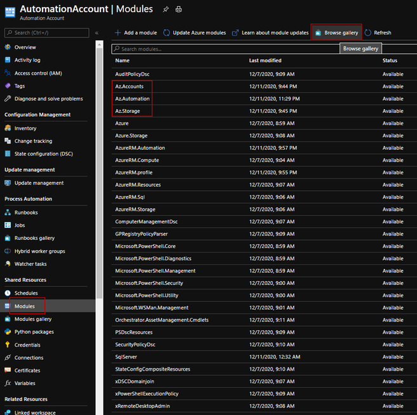Image resolution: width=417 pixels, height=415 pixels.
Task: Click Add a module button
Action: click(x=136, y=33)
